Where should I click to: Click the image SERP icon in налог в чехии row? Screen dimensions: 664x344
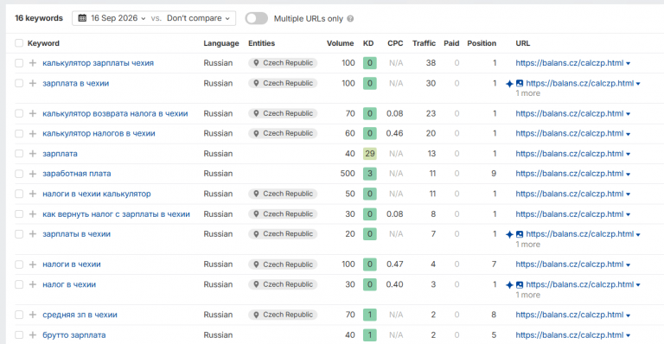pyautogui.click(x=520, y=284)
